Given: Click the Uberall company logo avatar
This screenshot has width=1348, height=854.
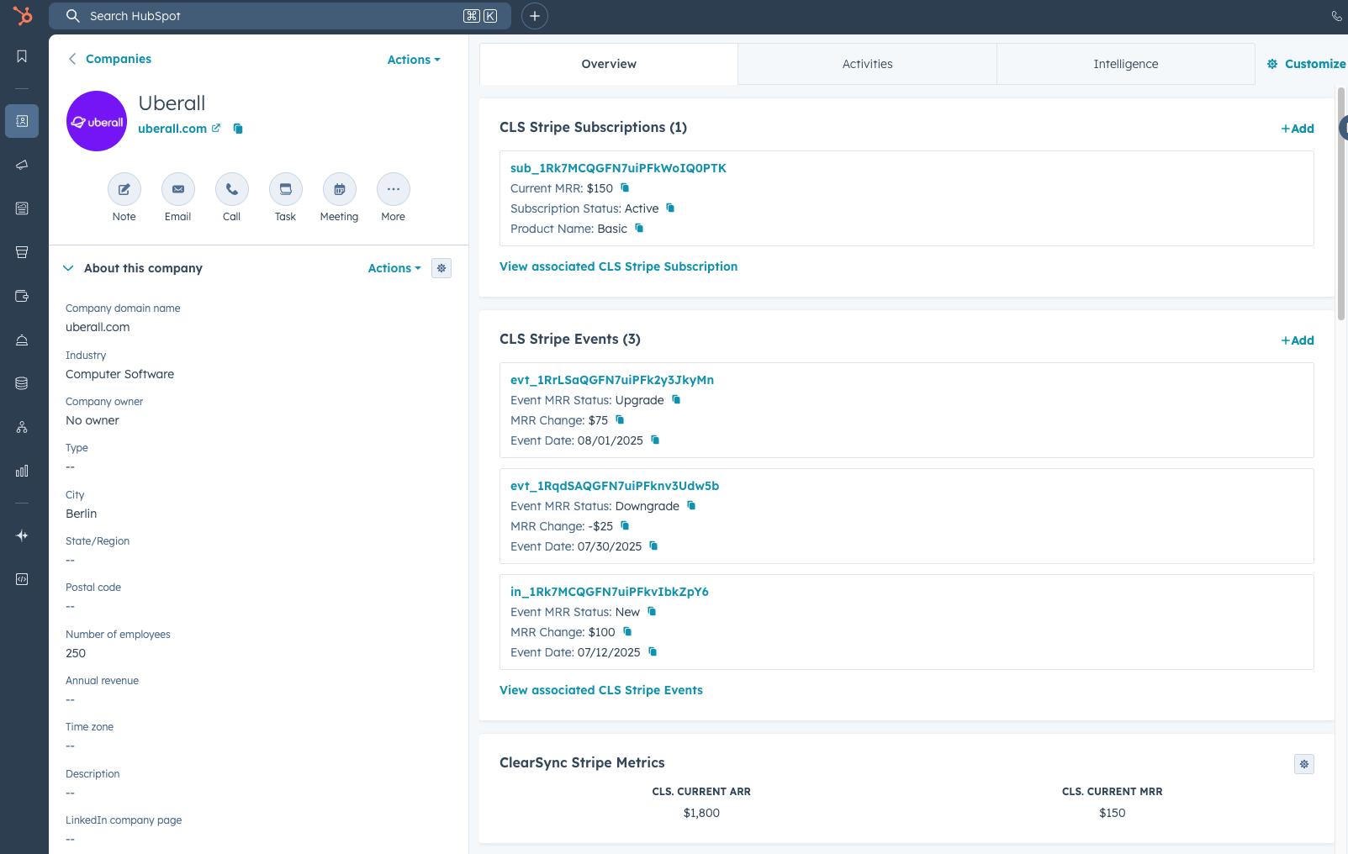Looking at the screenshot, I should 97,121.
